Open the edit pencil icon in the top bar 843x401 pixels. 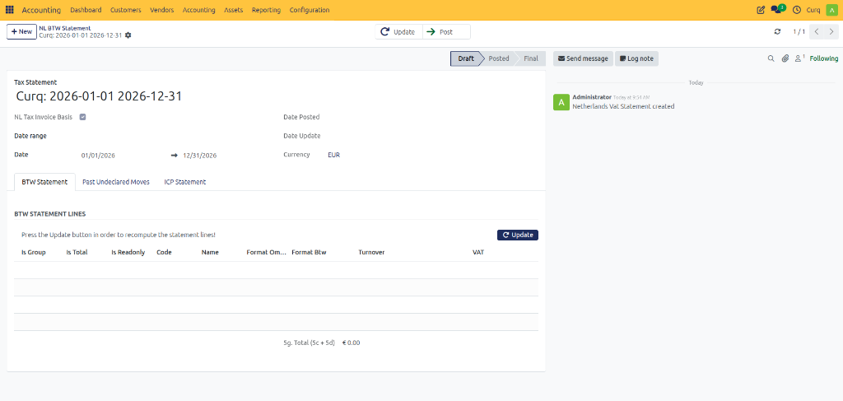[x=761, y=10]
